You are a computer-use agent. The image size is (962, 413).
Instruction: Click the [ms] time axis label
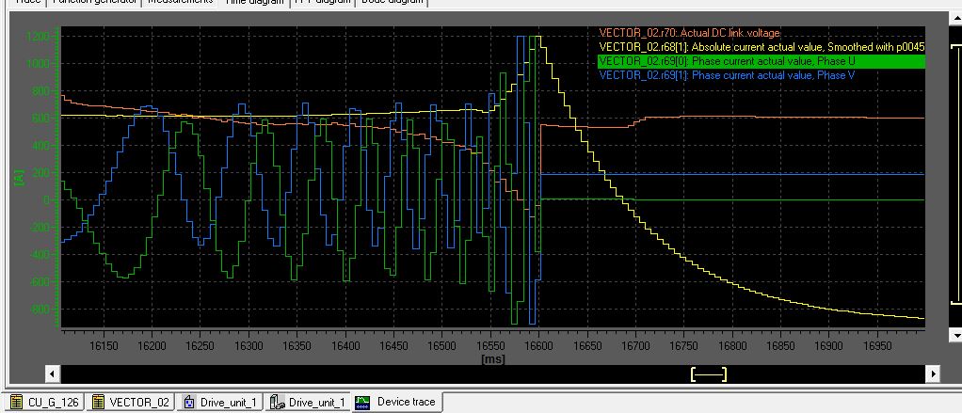[493, 359]
